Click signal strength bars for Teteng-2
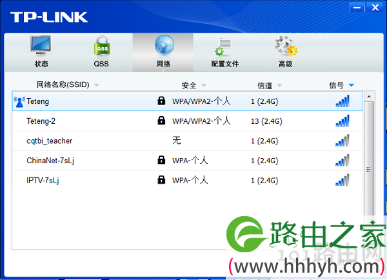This screenshot has height=280, width=387. coord(342,121)
